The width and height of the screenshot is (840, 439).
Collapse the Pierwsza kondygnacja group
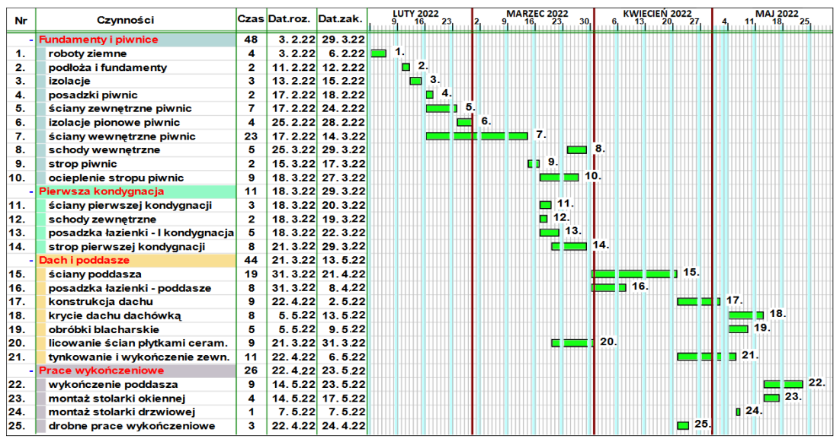(30, 191)
